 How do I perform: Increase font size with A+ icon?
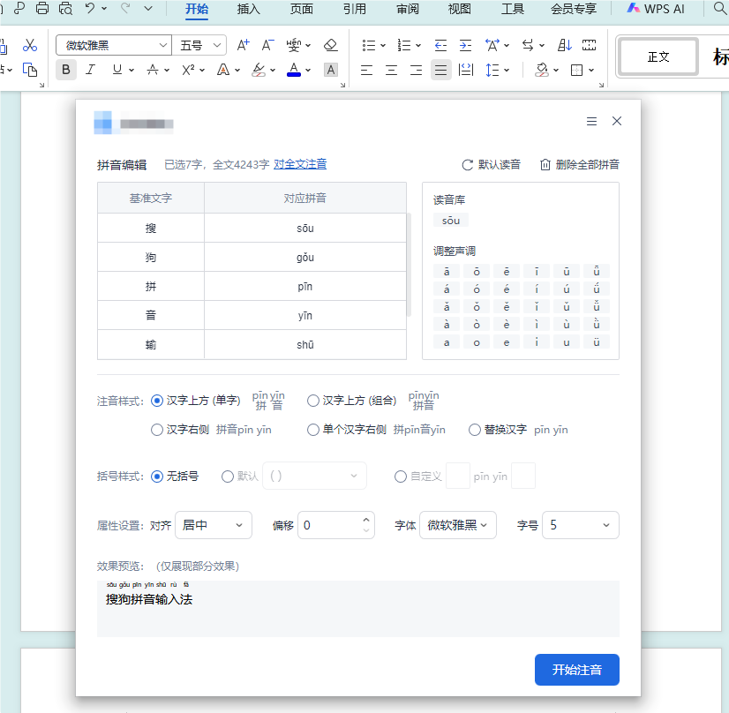pos(244,45)
